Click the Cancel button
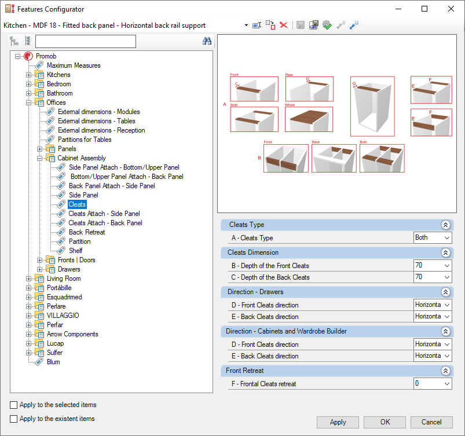Image resolution: width=465 pixels, height=436 pixels. (431, 422)
